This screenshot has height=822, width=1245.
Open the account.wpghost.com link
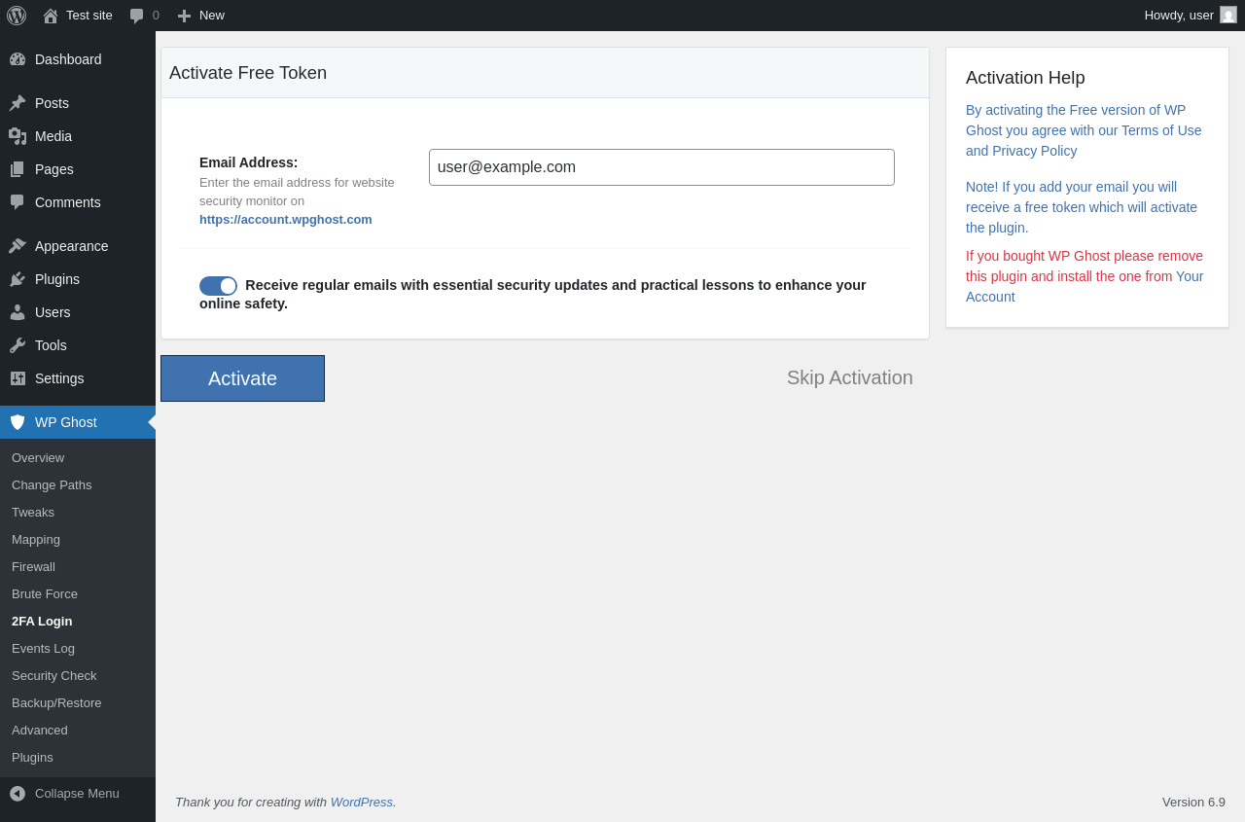285,220
